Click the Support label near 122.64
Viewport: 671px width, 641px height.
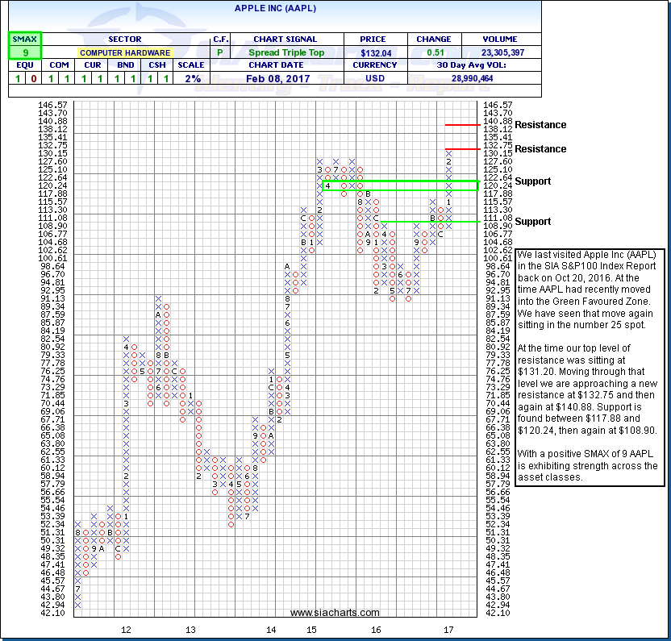click(x=533, y=181)
